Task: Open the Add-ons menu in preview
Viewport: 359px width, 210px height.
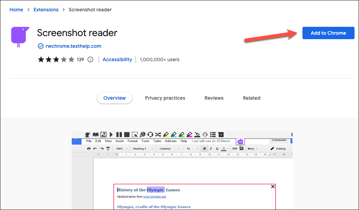Action: 171,141
